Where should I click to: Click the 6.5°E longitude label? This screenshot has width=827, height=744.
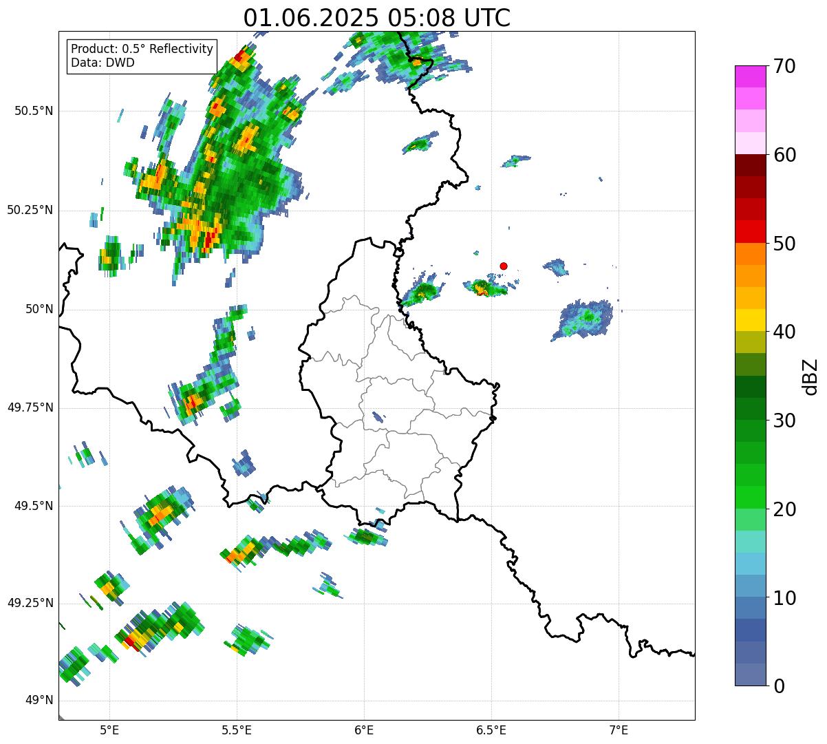coord(491,730)
